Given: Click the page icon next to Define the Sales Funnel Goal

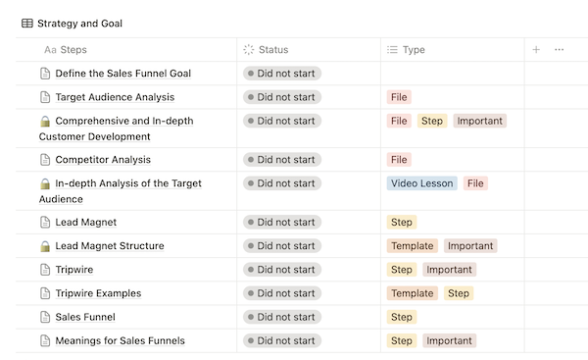Looking at the screenshot, I should pyautogui.click(x=45, y=74).
